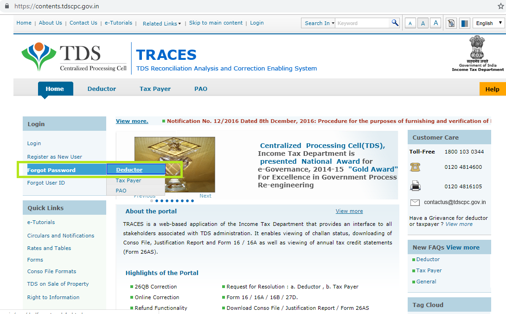Screen dimensions: 506x314
Task: Click the email envelope icon
Action: pos(415,202)
